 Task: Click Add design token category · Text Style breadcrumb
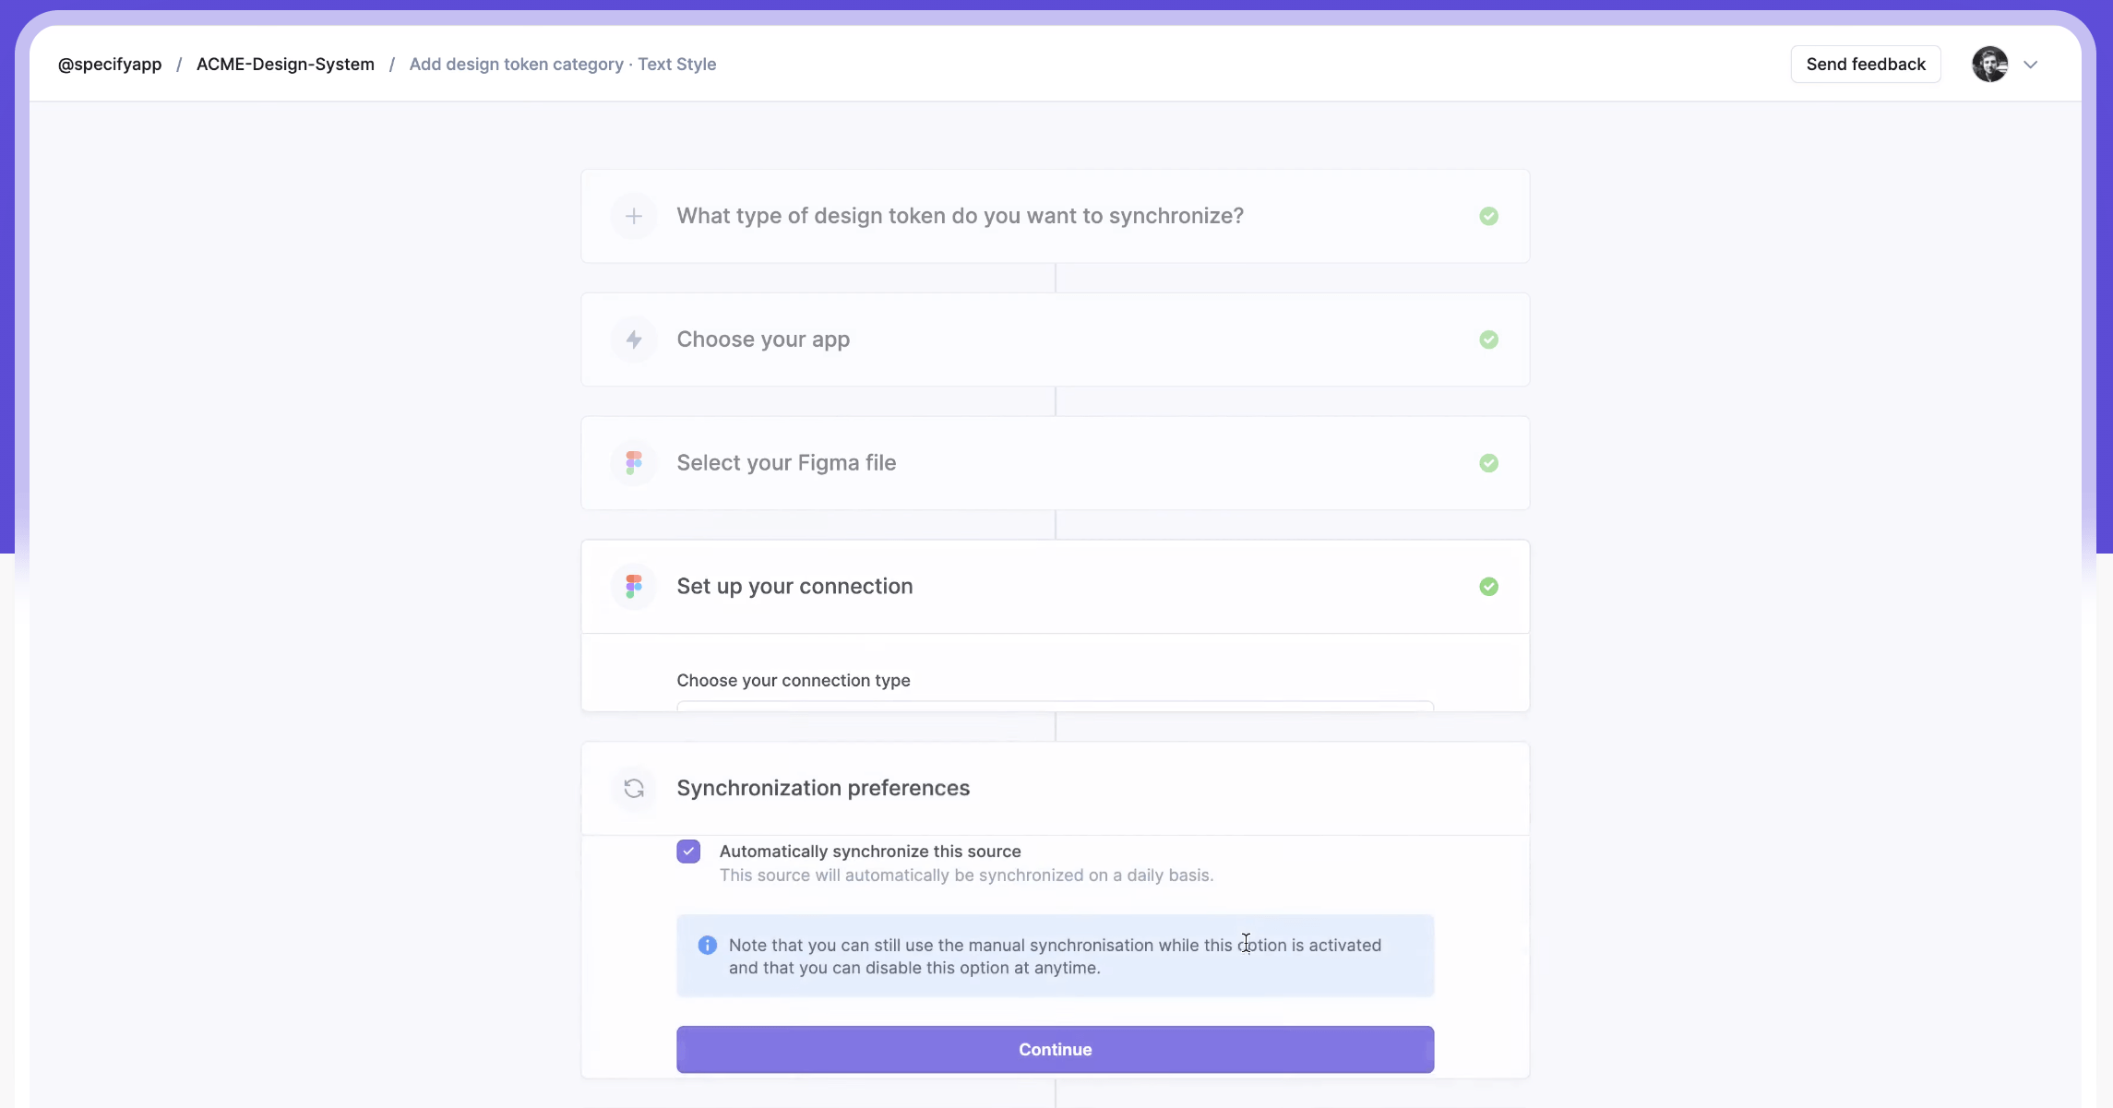point(563,65)
